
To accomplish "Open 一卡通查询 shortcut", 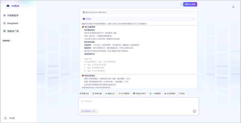I will 155,94.
